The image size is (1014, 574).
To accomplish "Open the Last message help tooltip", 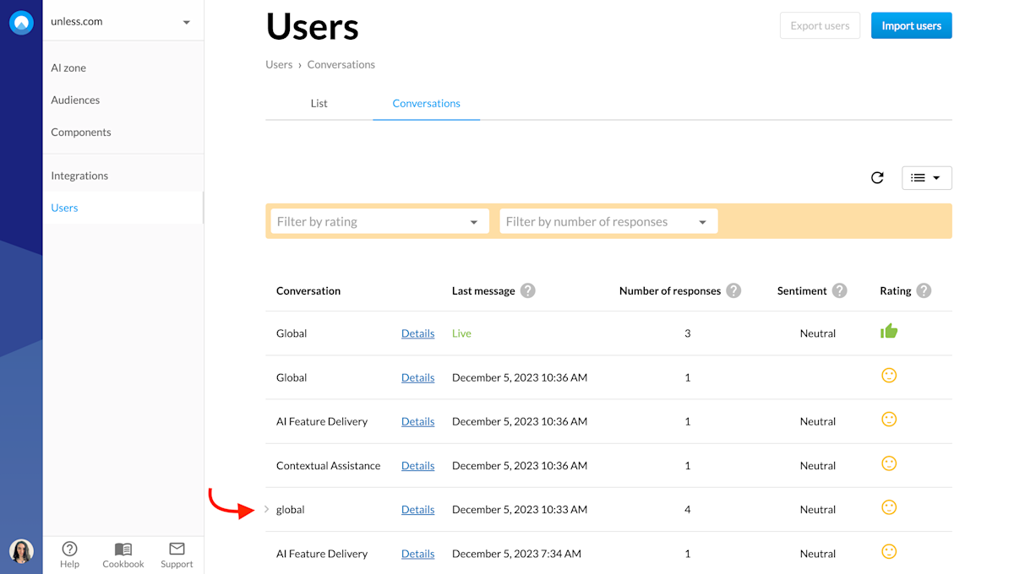I will 528,290.
